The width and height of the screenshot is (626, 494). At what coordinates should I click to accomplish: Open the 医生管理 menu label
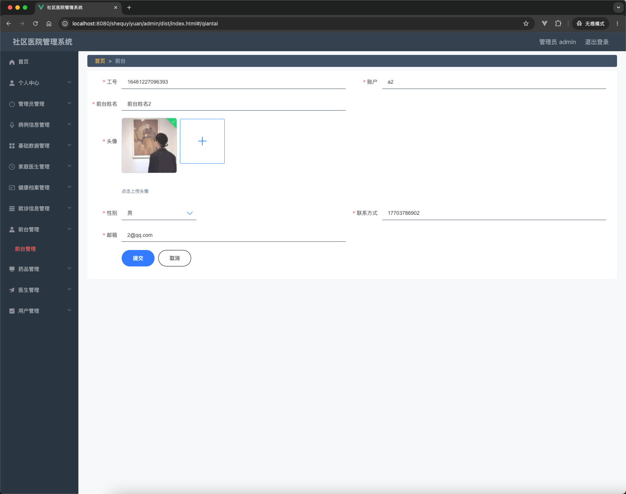pos(29,290)
